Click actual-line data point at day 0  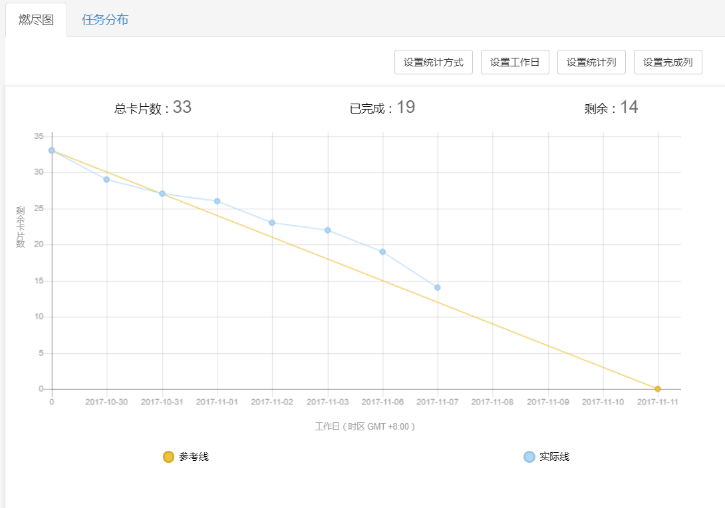(x=52, y=151)
